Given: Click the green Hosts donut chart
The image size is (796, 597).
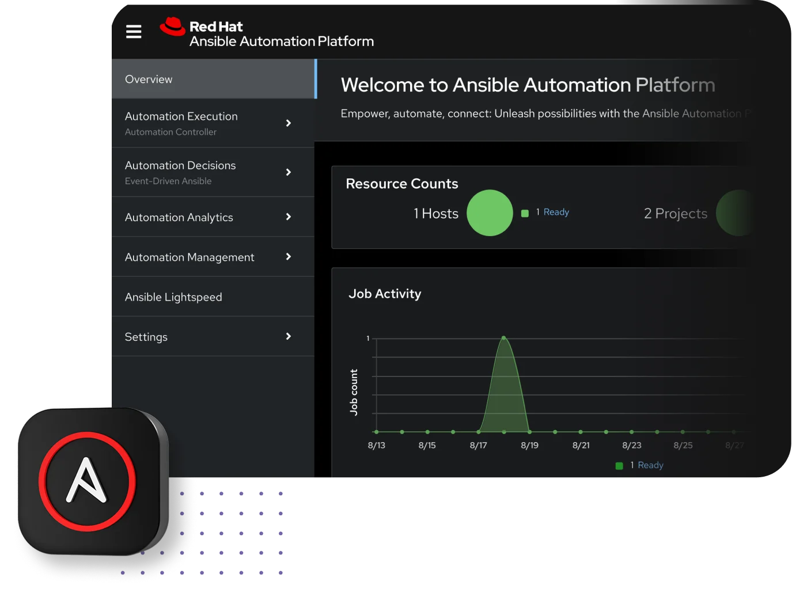Looking at the screenshot, I should click(490, 212).
